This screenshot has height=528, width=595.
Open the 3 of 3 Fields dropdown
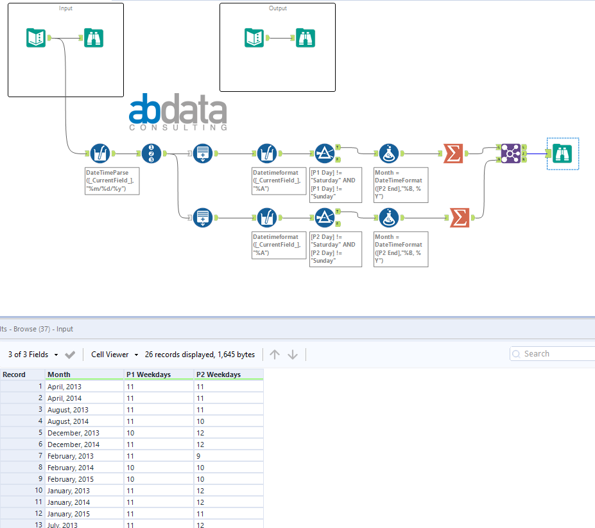[33, 355]
